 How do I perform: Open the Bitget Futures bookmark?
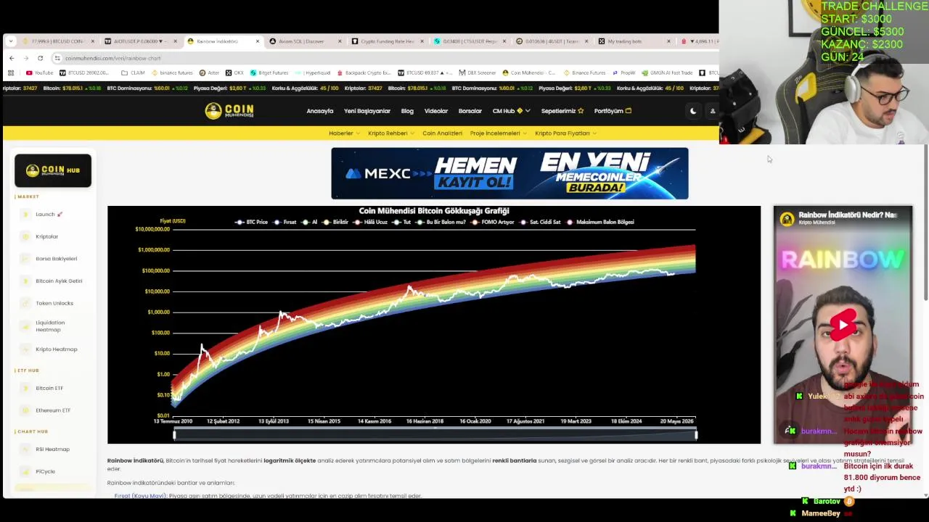[x=269, y=72]
